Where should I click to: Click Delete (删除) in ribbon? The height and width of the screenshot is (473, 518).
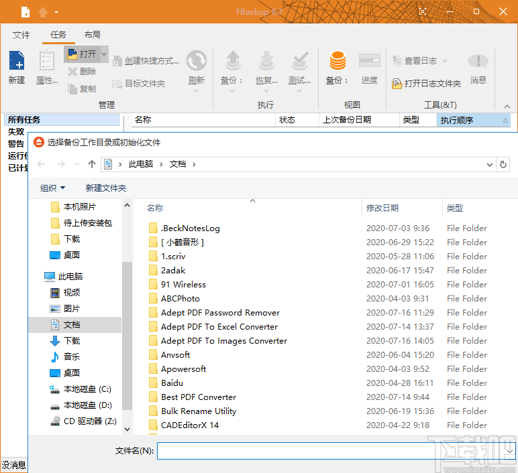tap(82, 71)
